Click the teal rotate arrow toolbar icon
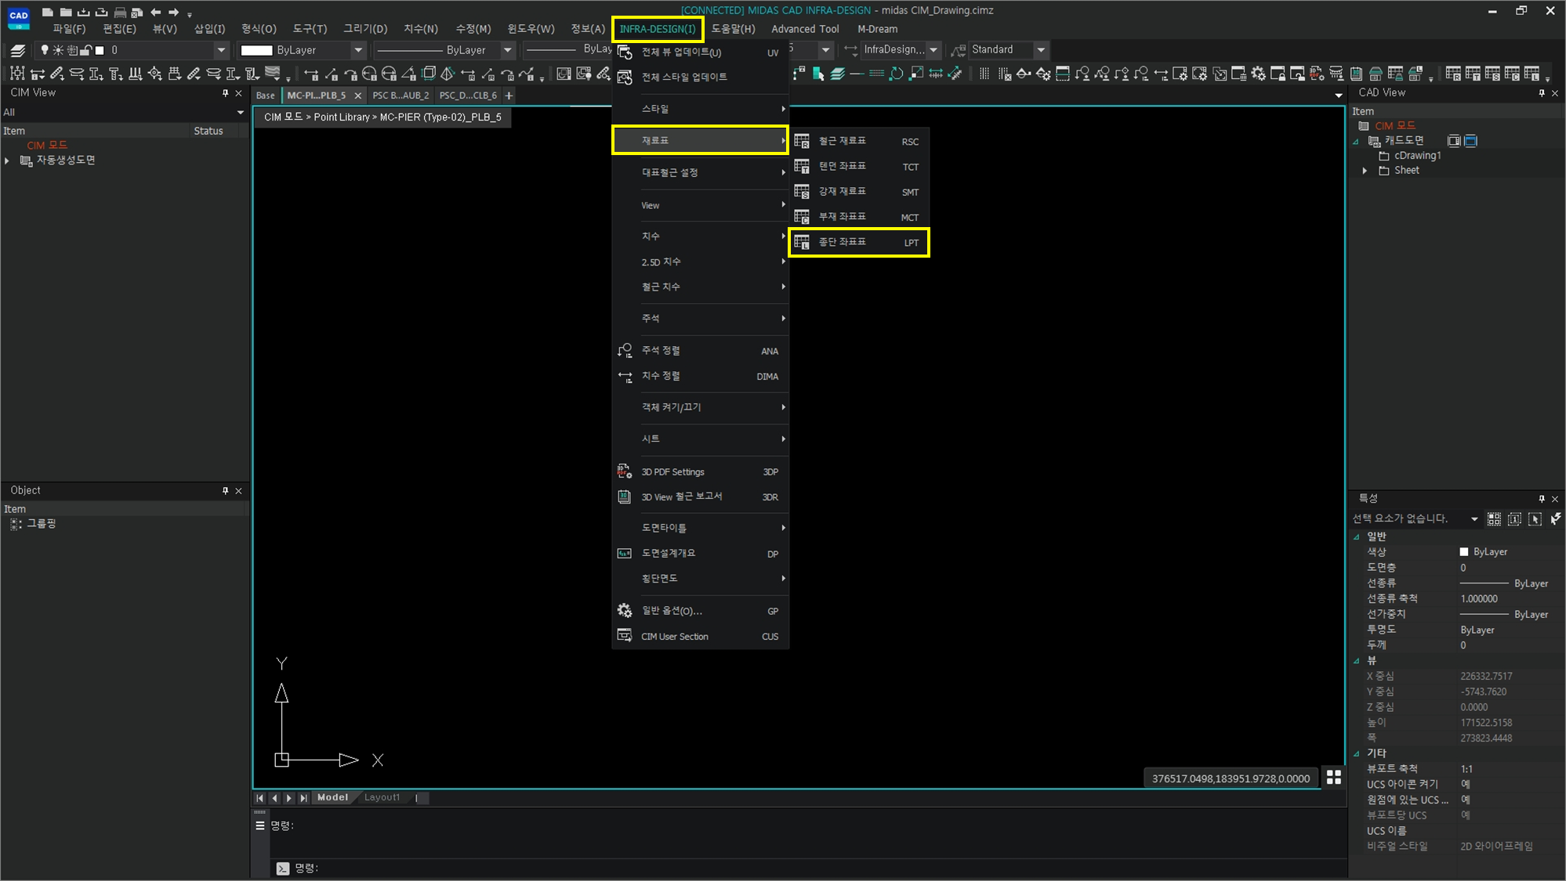 (896, 74)
